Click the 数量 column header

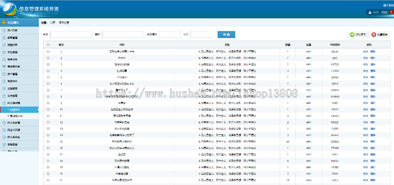click(288, 45)
